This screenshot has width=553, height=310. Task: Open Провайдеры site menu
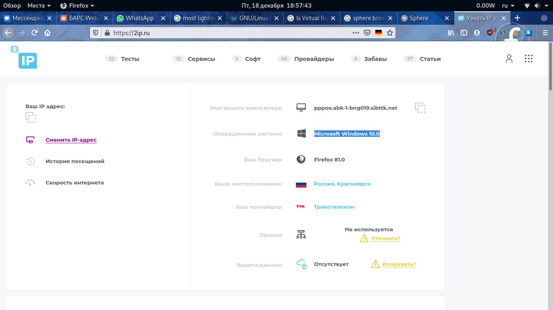click(306, 59)
